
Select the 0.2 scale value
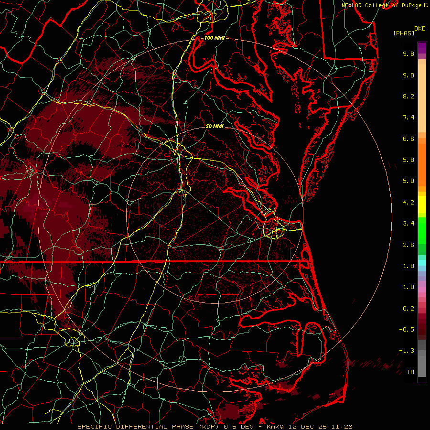coord(408,309)
